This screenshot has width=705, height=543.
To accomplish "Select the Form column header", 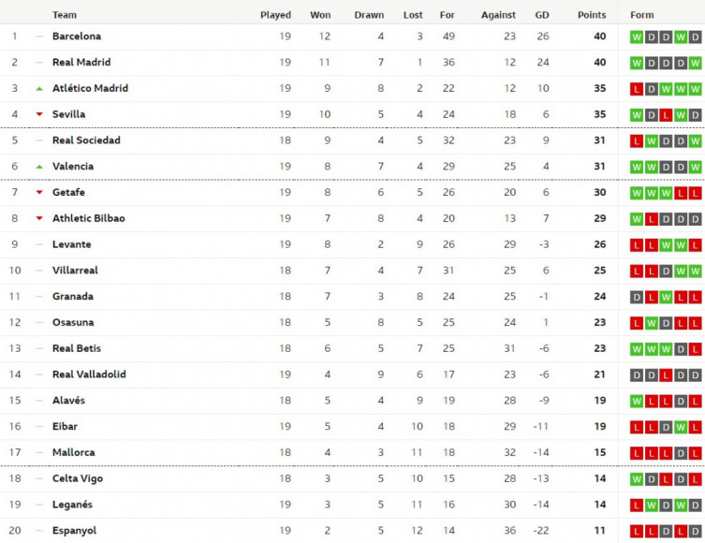I will 641,15.
